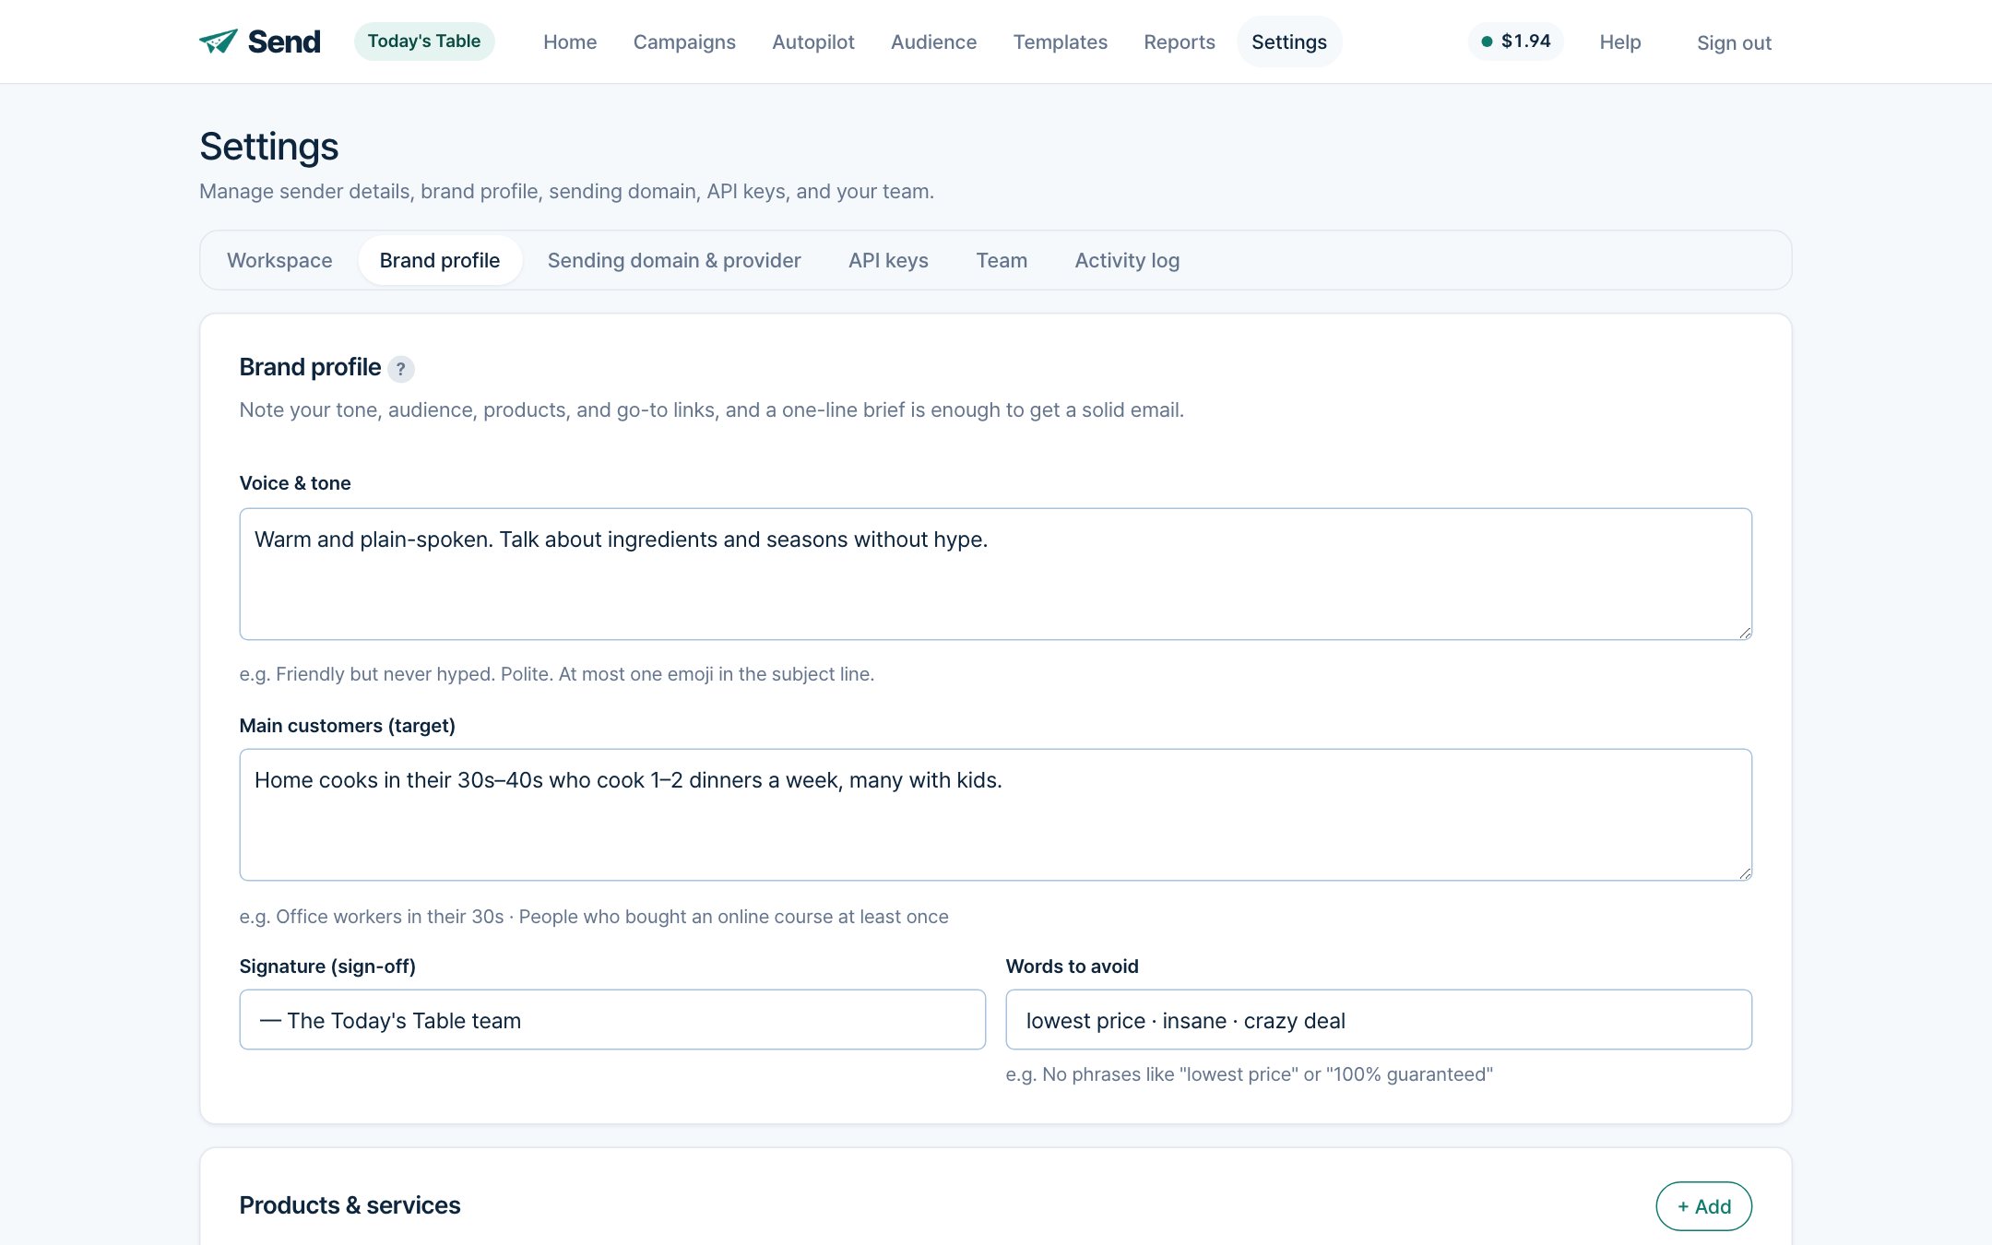View the Reports page
Screen dimensions: 1992x1245
(x=1180, y=41)
